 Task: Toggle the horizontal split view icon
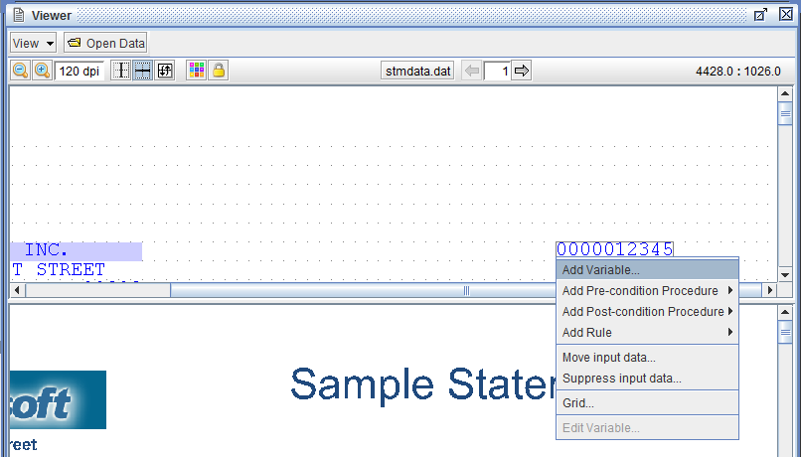point(142,71)
